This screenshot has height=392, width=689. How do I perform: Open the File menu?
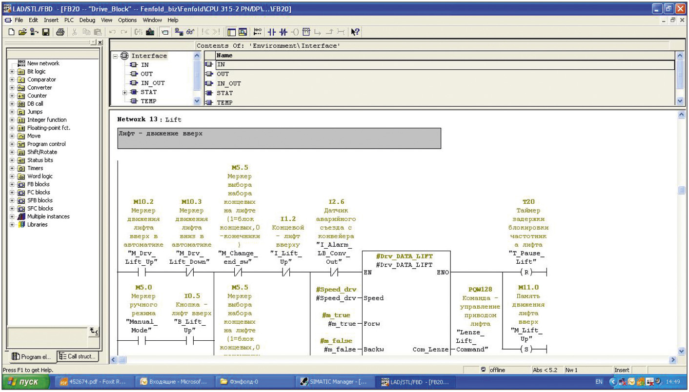click(19, 20)
